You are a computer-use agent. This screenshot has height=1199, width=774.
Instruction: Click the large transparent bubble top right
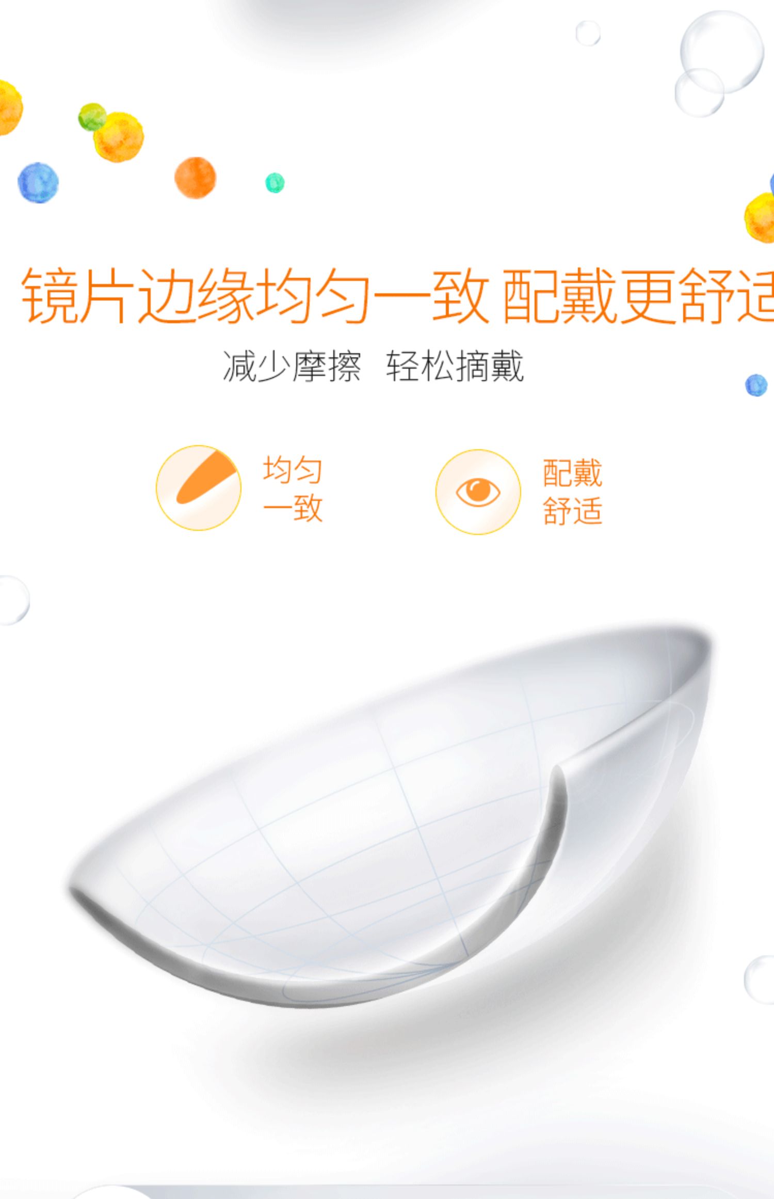point(722,52)
